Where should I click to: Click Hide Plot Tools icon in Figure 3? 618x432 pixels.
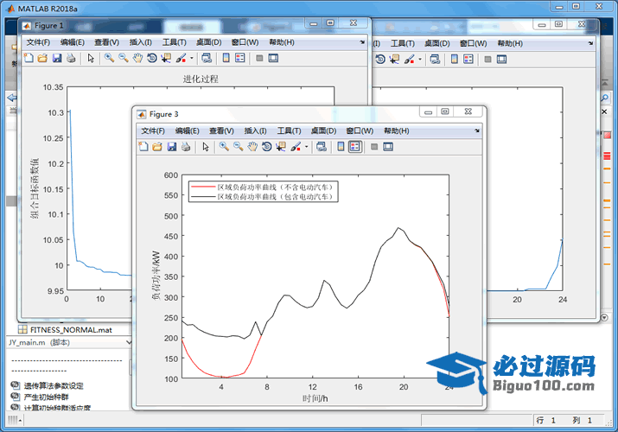[x=374, y=147]
